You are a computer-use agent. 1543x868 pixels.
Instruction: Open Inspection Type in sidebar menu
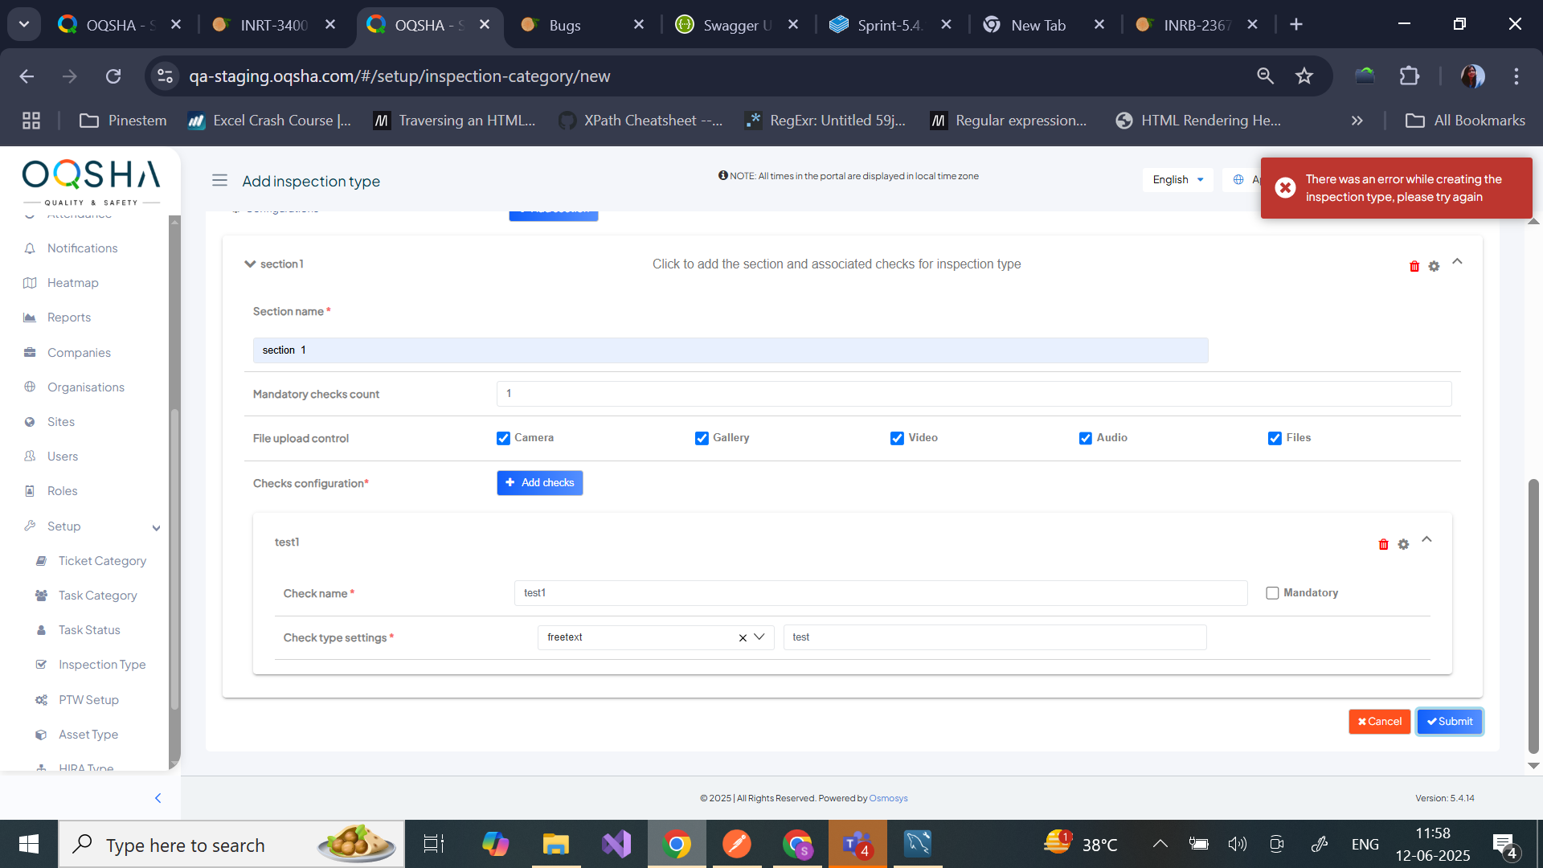click(102, 665)
